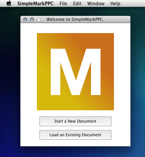This screenshot has height=157, width=145.
Task: Click the Welcome to SimpleMarkPPC title text
Action: (75, 19)
